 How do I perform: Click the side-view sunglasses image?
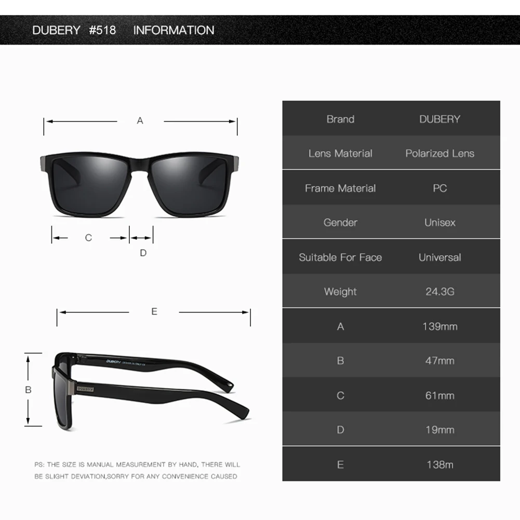pyautogui.click(x=150, y=391)
